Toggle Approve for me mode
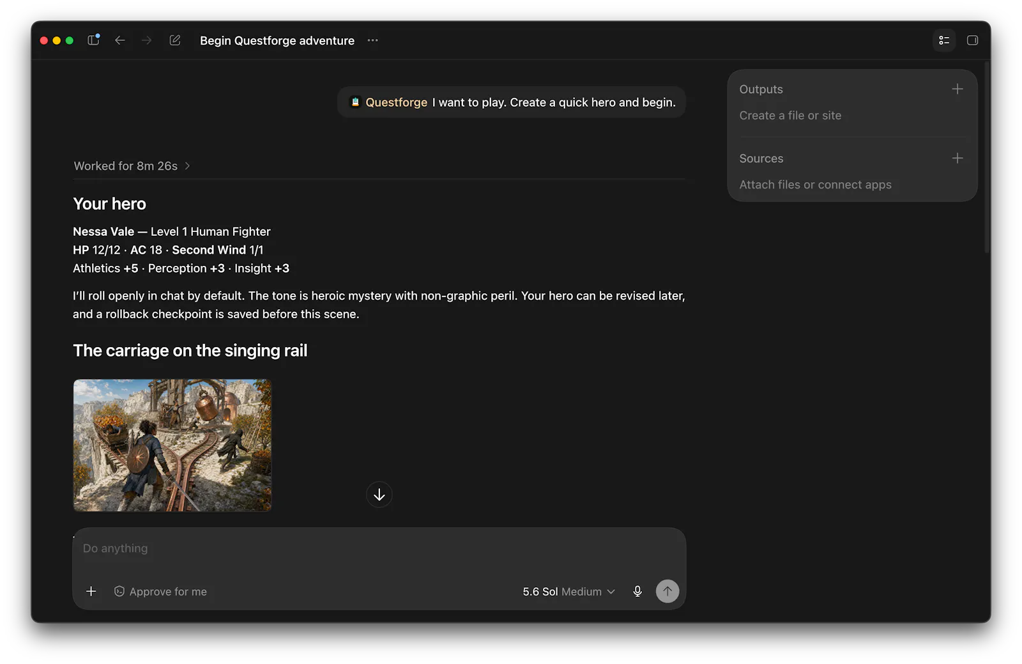This screenshot has height=664, width=1022. click(x=160, y=592)
